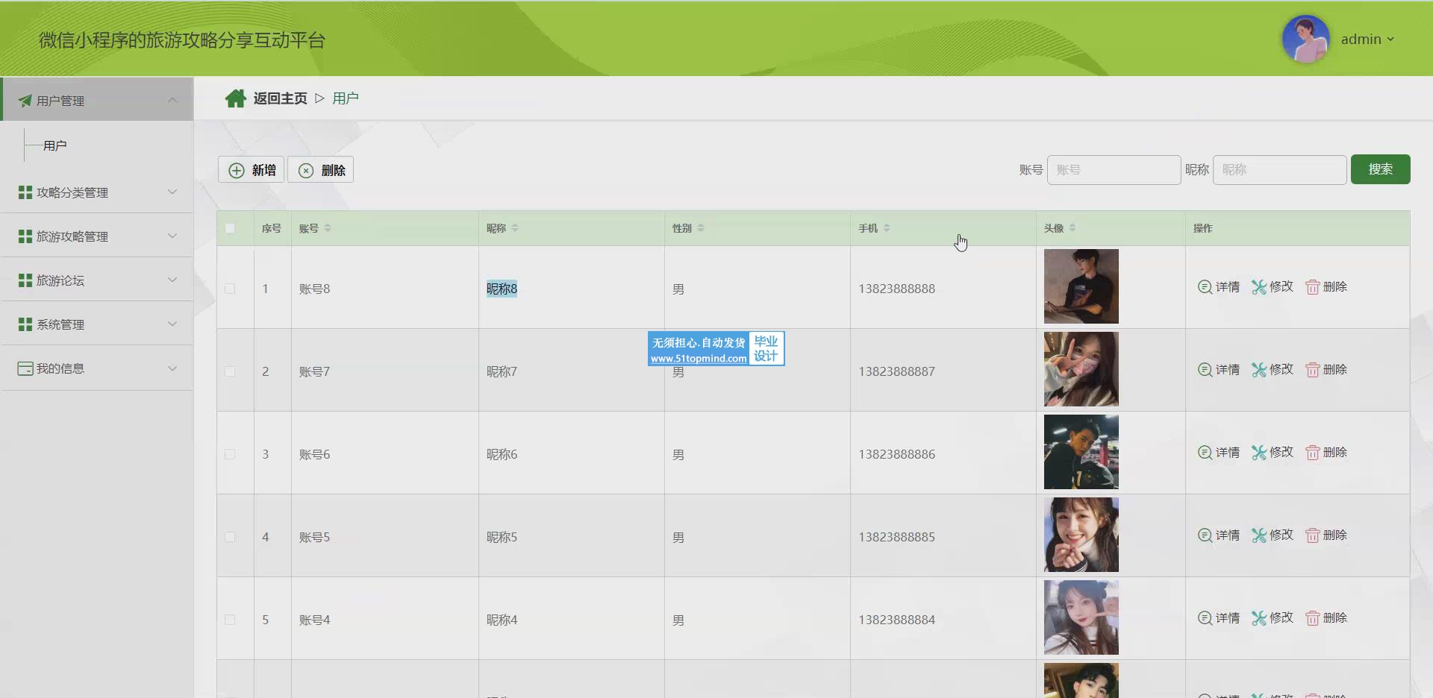Click the admin avatar picture
1433x698 pixels.
coord(1305,39)
